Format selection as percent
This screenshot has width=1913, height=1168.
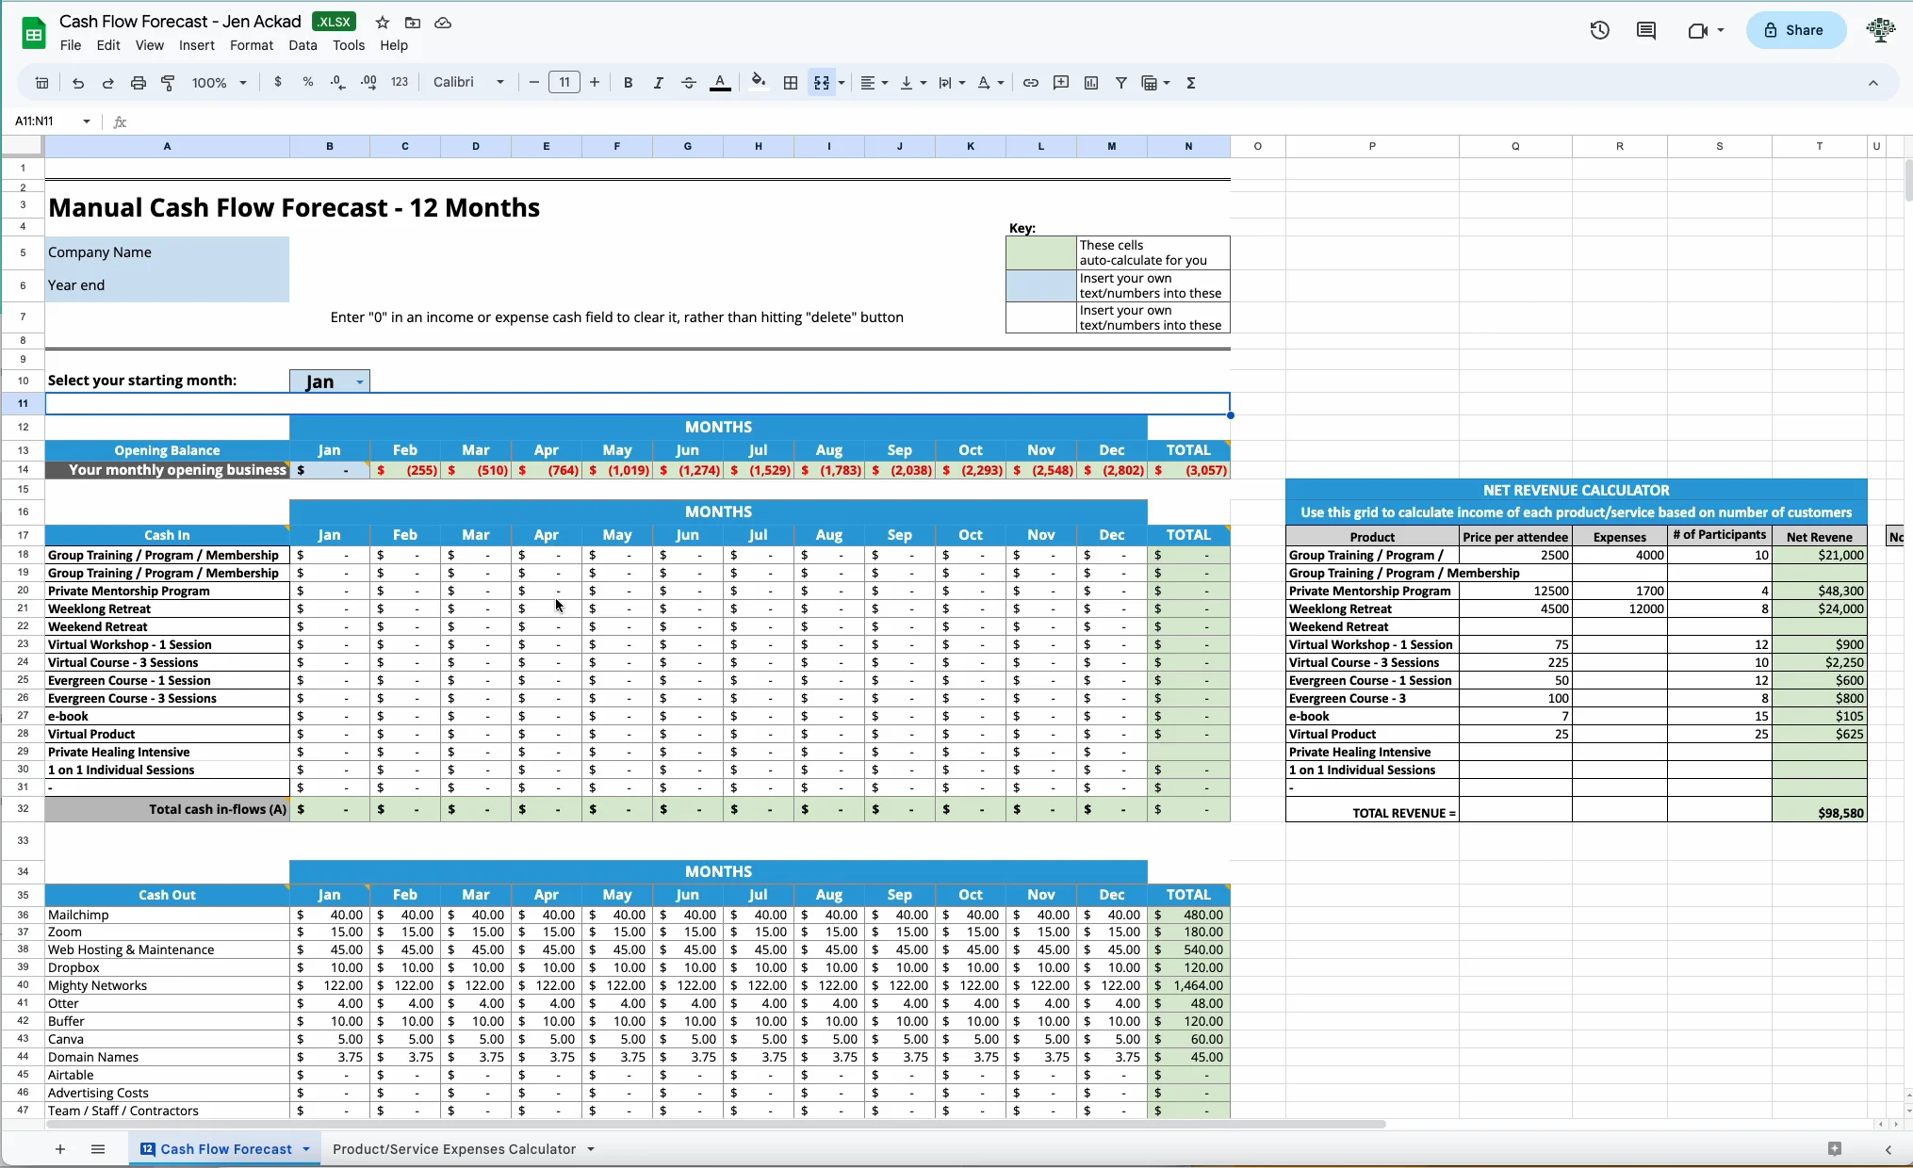tap(308, 83)
